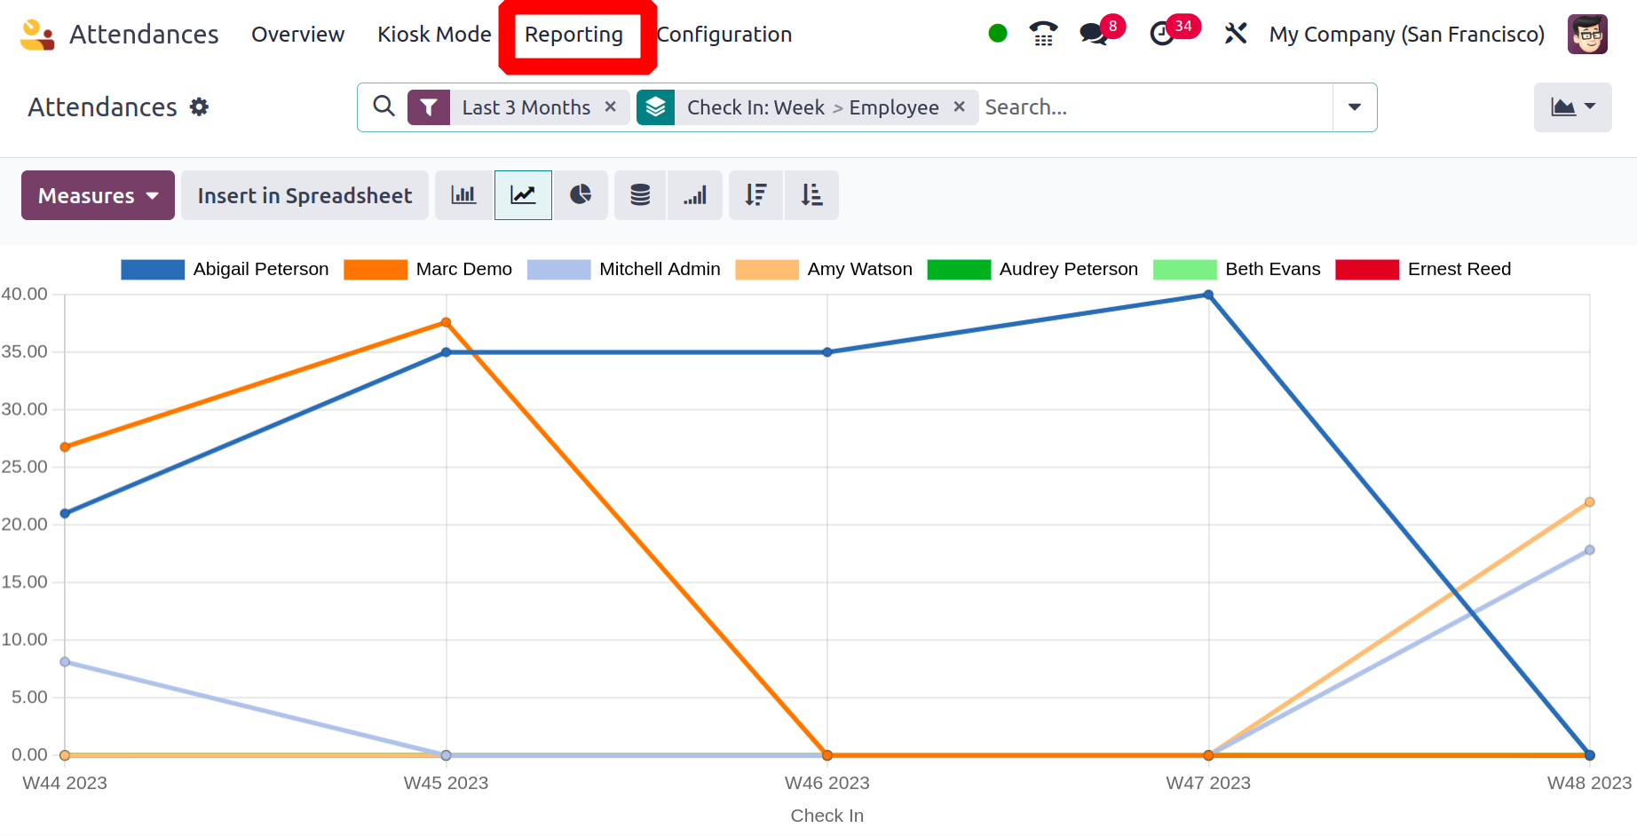Open the VoIP phone icon
Image resolution: width=1637 pixels, height=836 pixels.
(x=1043, y=34)
